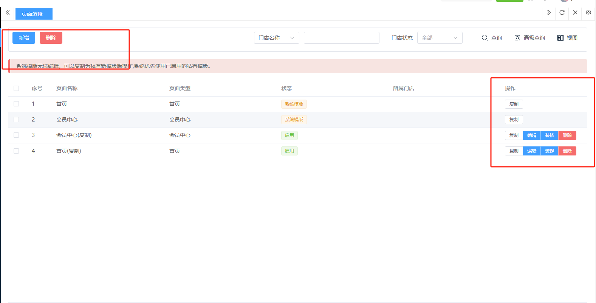596x303 pixels.
Task: Click the red 删除 button in toolbar
Action: coord(51,38)
